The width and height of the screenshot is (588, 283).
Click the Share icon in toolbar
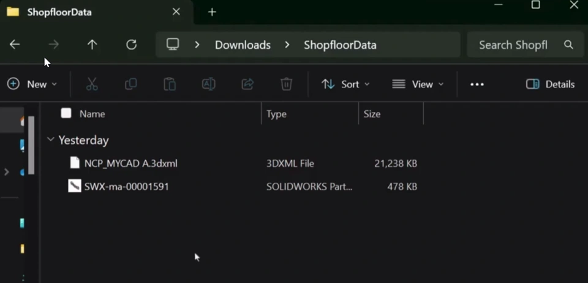click(x=247, y=84)
